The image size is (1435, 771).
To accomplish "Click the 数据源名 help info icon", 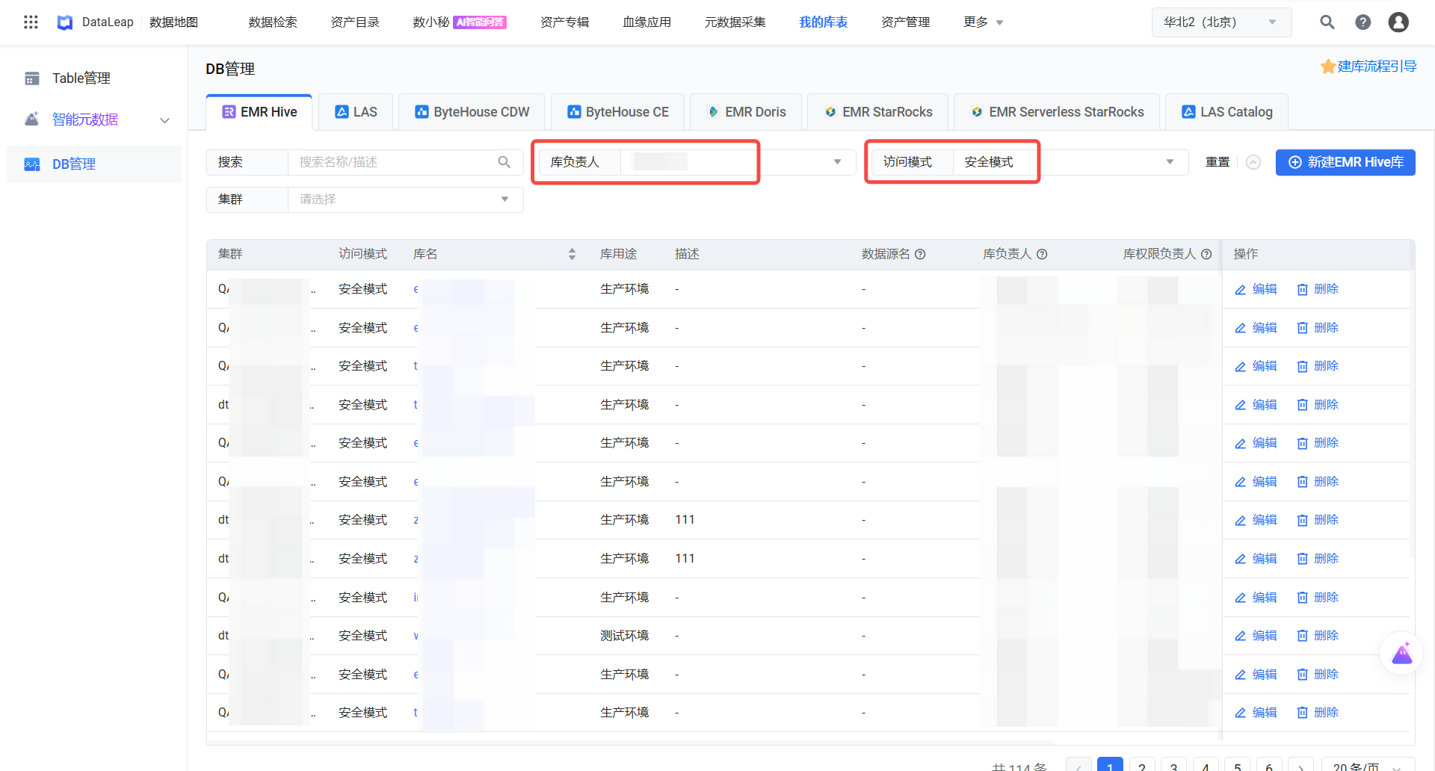I will pos(921,254).
